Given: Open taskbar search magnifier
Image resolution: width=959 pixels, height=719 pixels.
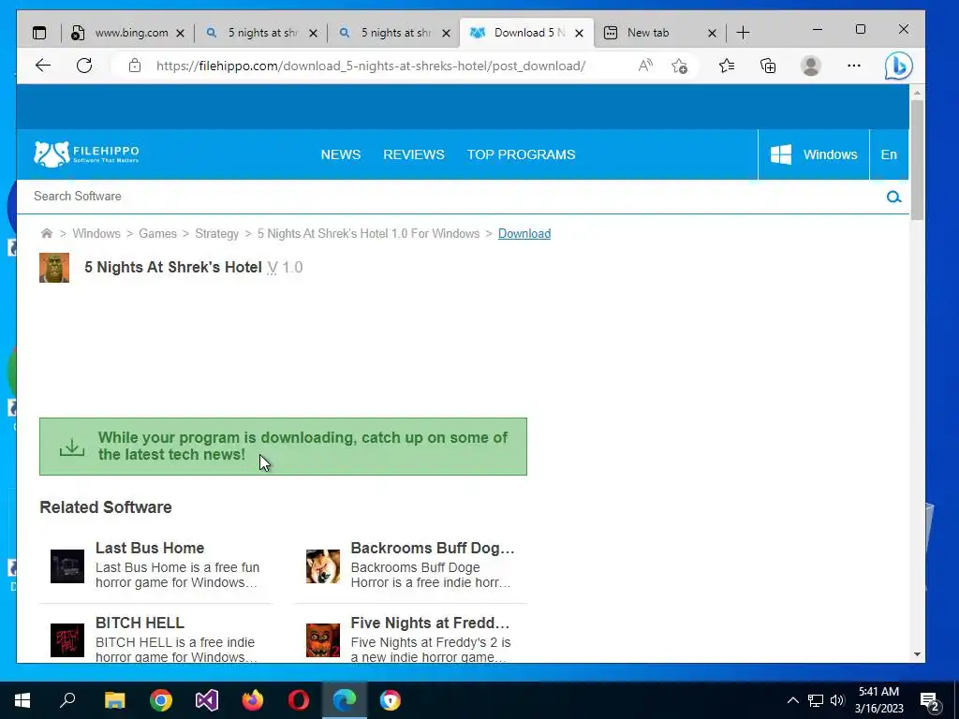Looking at the screenshot, I should click(67, 700).
